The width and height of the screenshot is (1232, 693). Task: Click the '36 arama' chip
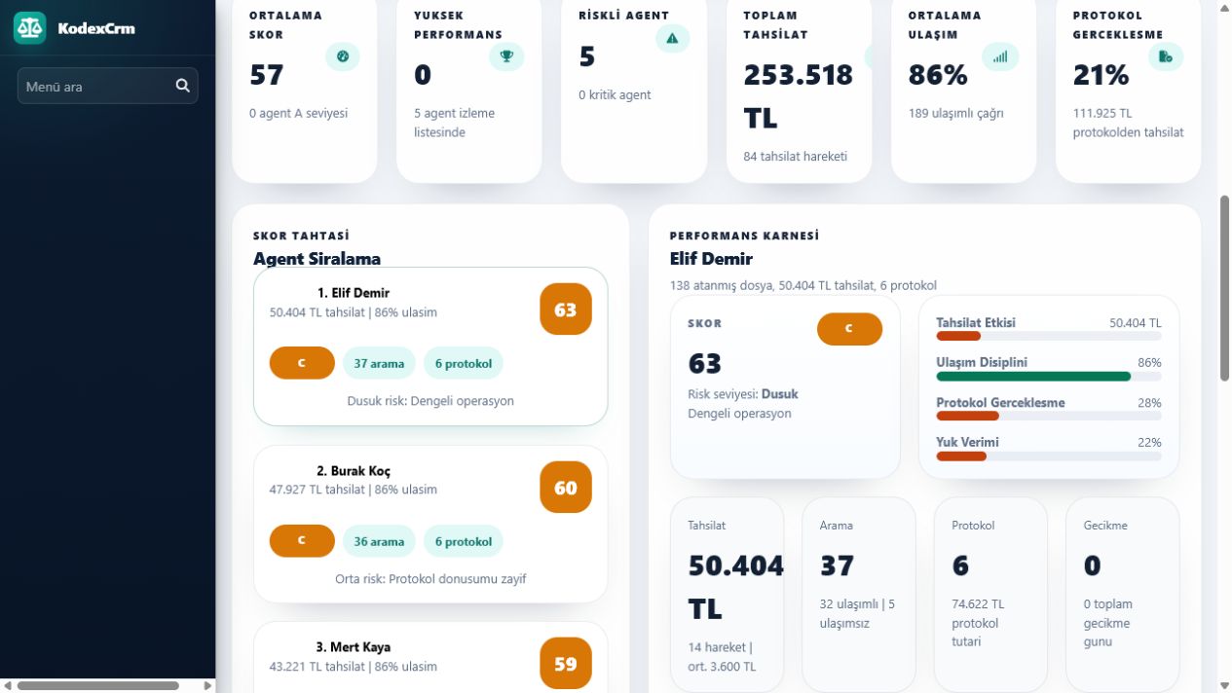(379, 541)
